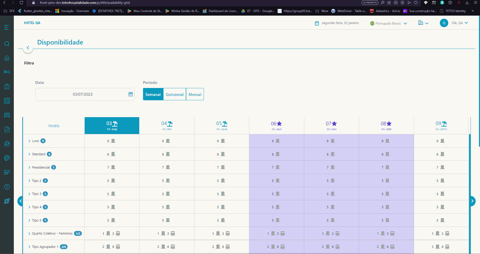Expand the Standard room type row

click(29, 154)
